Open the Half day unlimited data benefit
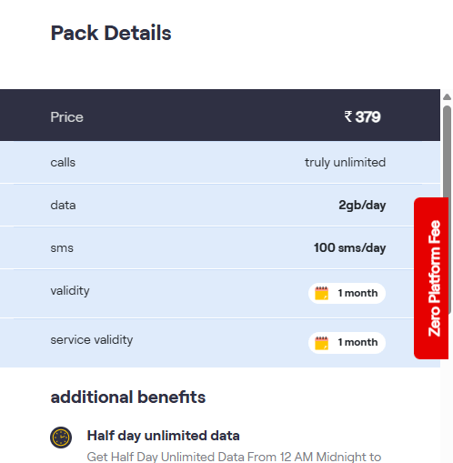This screenshot has height=463, width=453. tap(163, 436)
